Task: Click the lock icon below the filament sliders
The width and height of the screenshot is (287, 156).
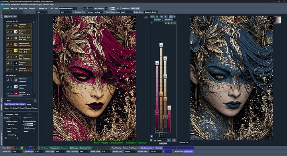Action: pyautogui.click(x=151, y=136)
